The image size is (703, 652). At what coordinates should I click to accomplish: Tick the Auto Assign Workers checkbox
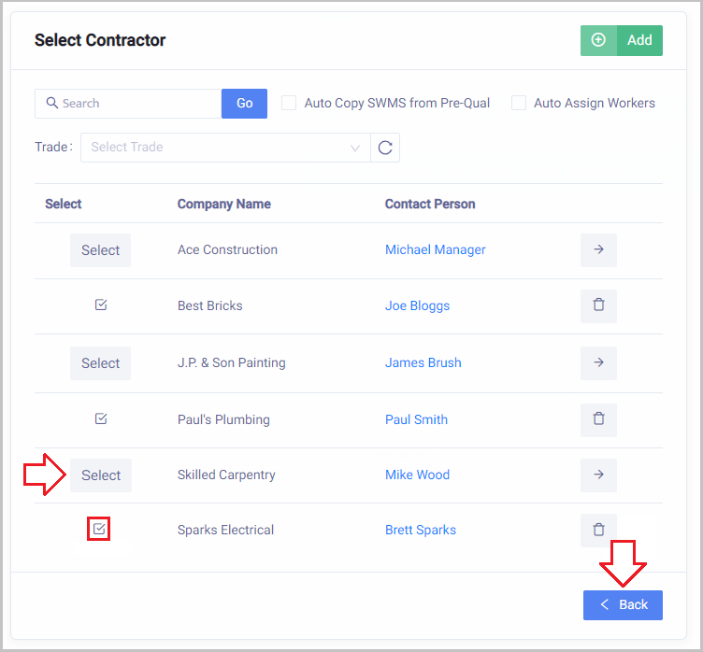519,103
